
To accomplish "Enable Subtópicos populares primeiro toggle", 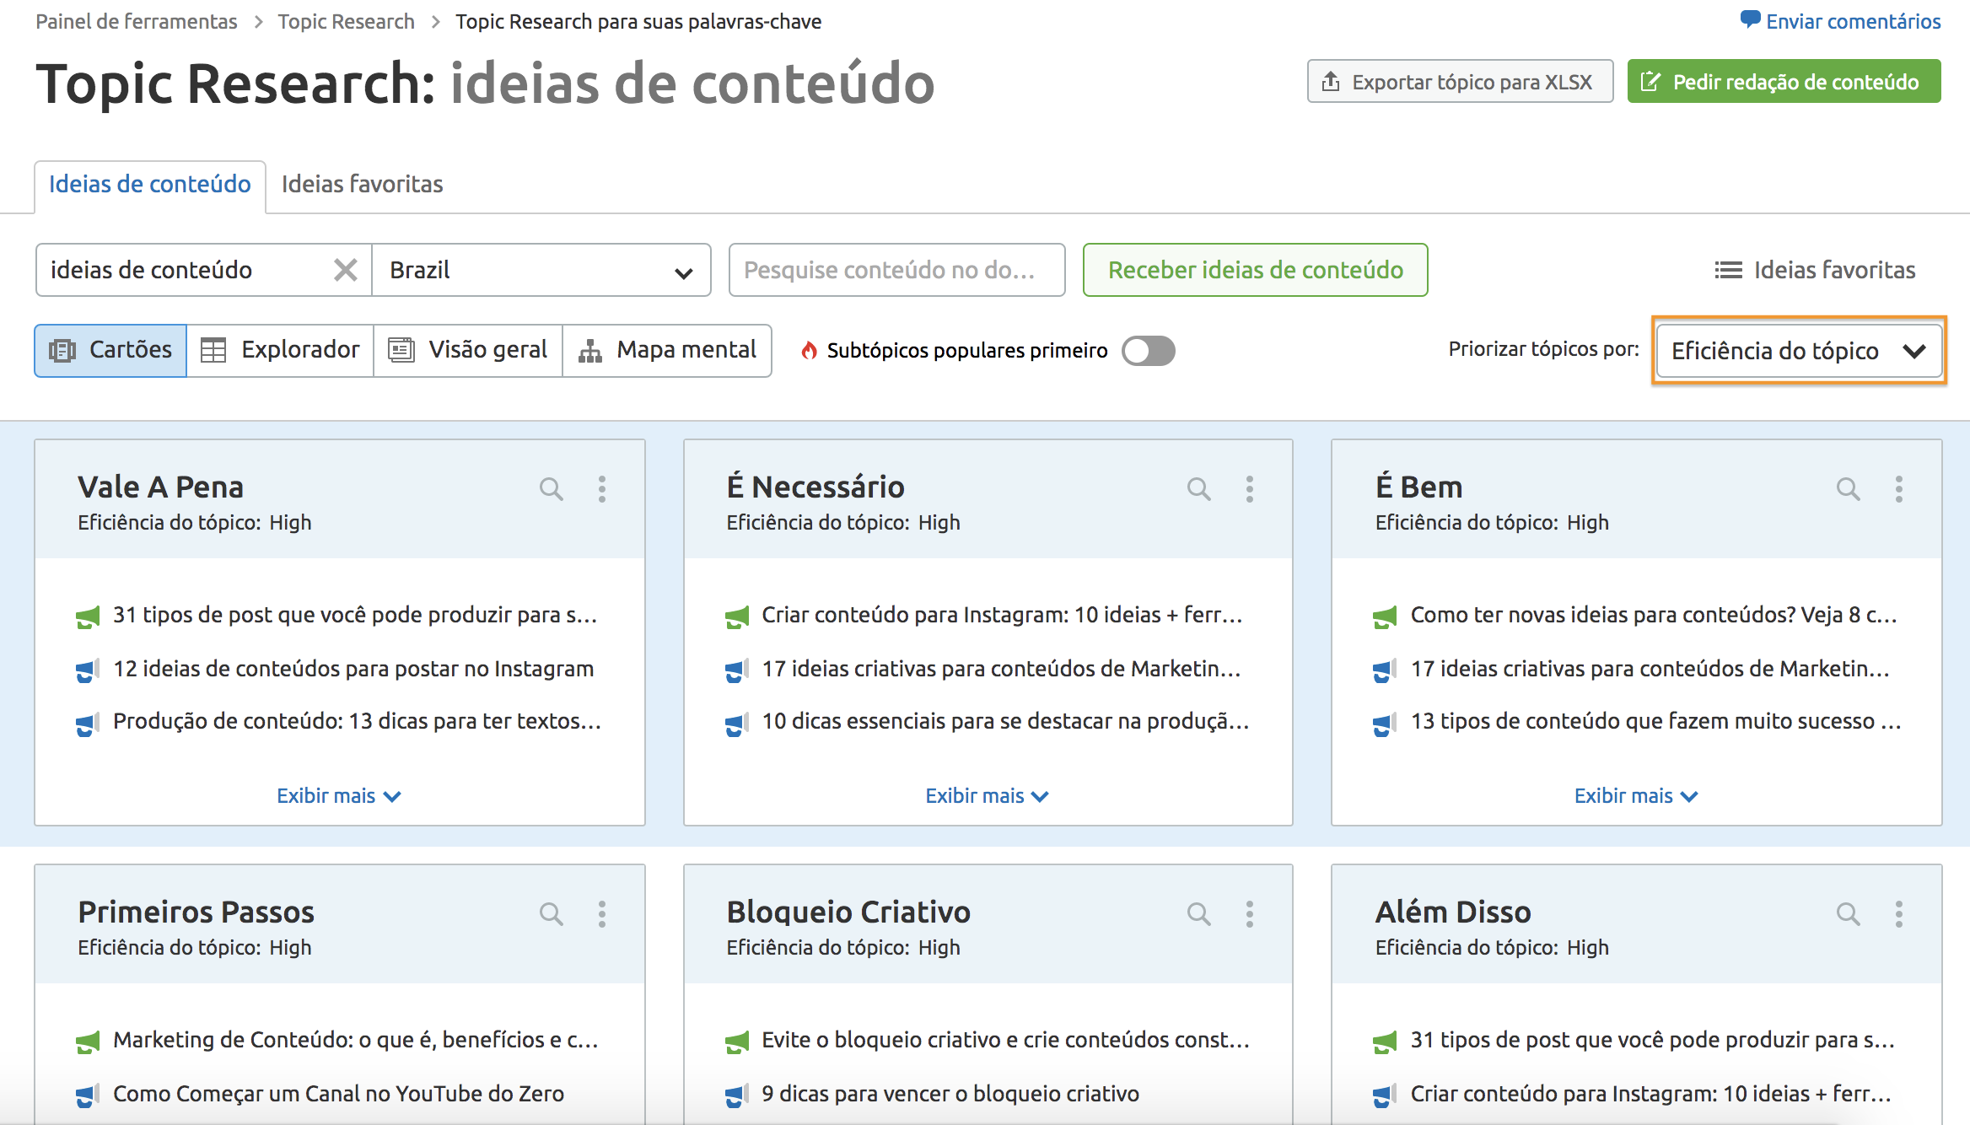I will (x=1150, y=351).
